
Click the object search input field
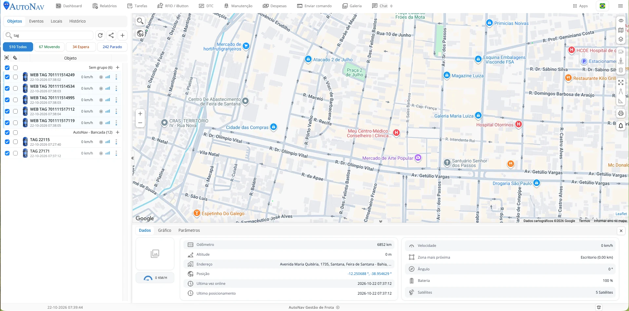[x=48, y=35]
